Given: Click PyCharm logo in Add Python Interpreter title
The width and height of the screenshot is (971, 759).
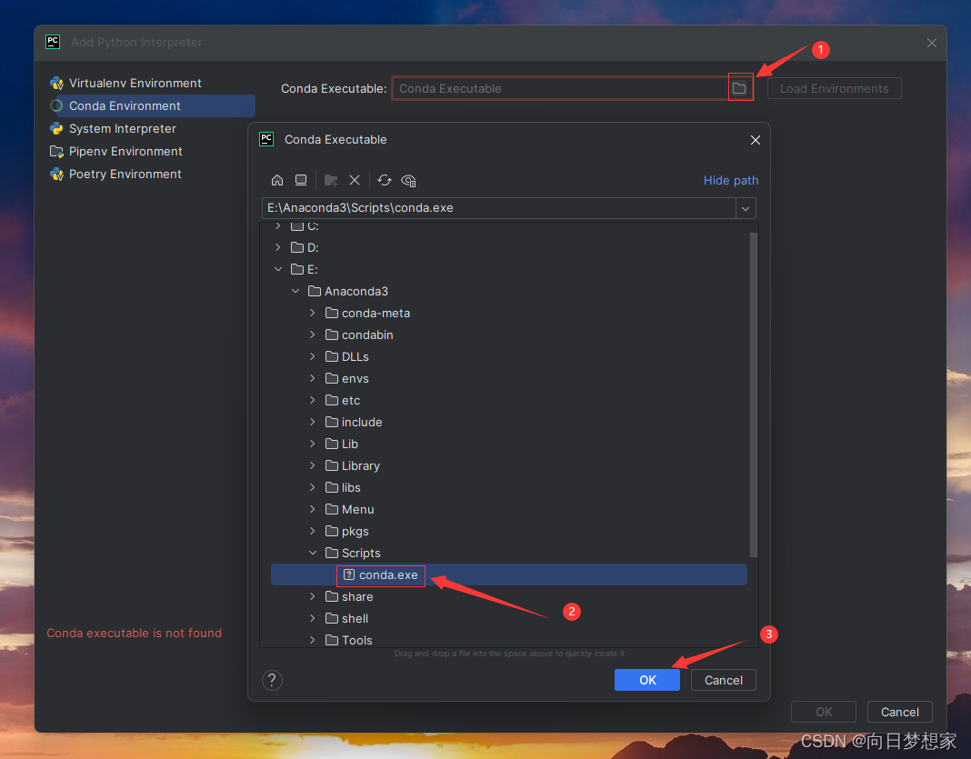Looking at the screenshot, I should click(53, 42).
